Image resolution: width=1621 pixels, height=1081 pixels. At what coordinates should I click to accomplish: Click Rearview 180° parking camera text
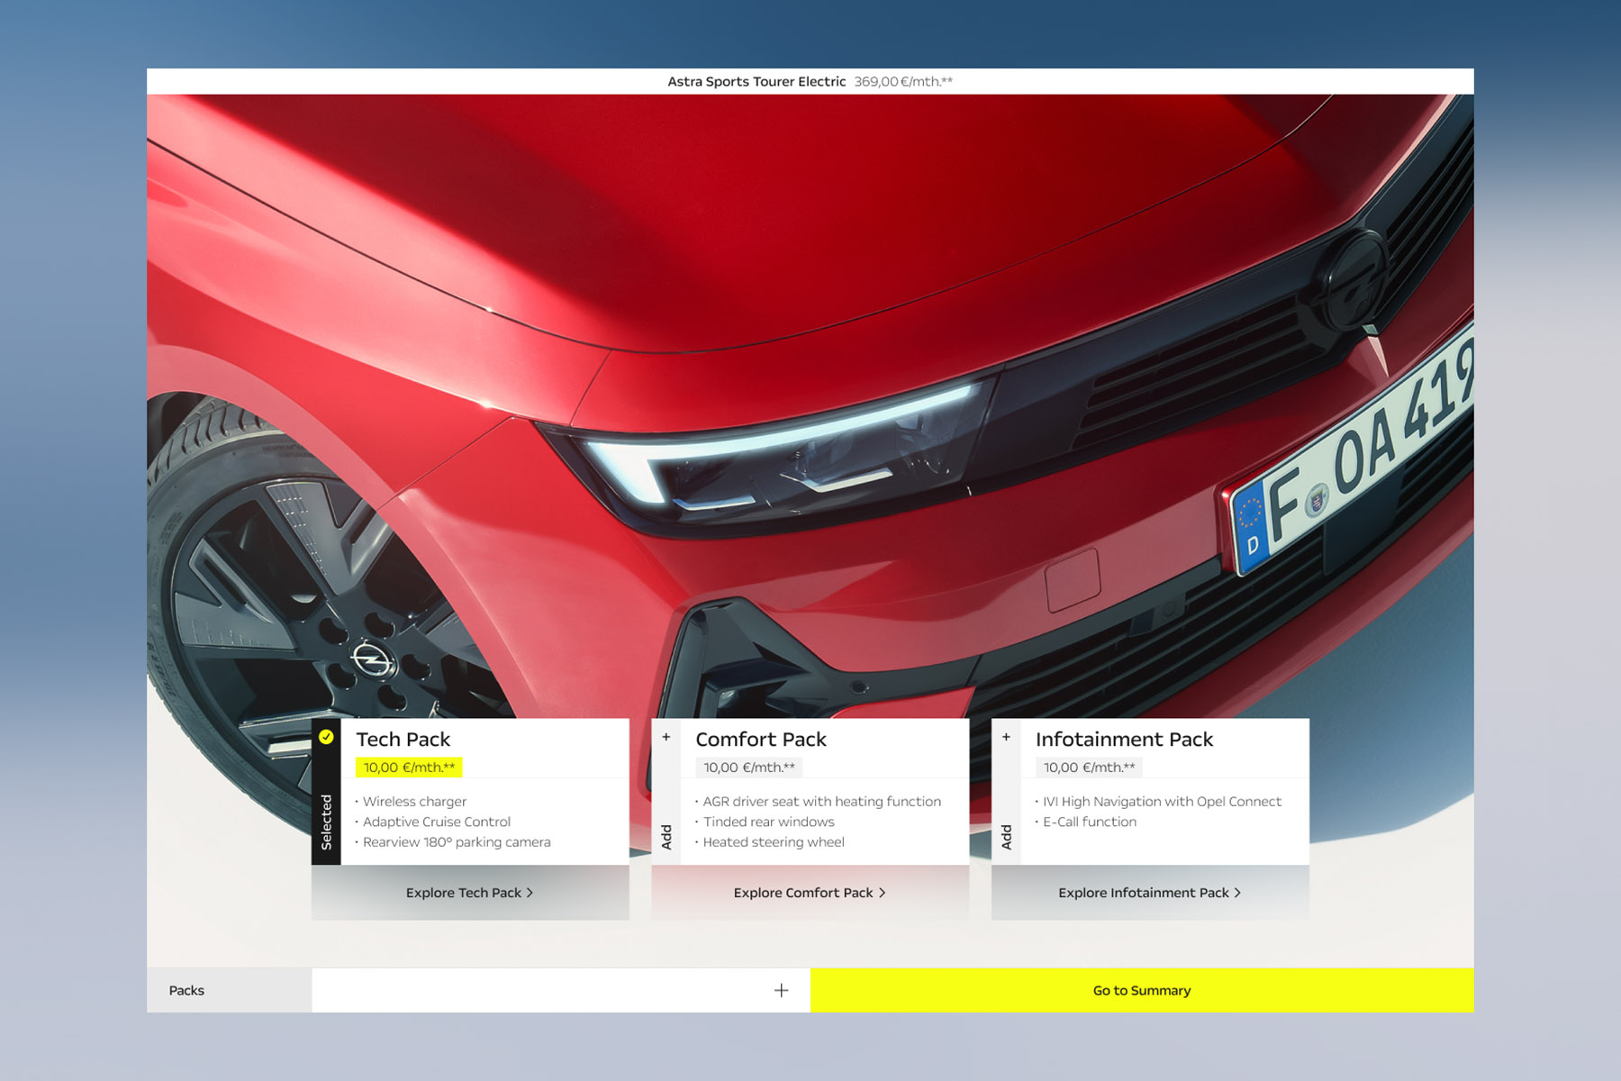456,842
